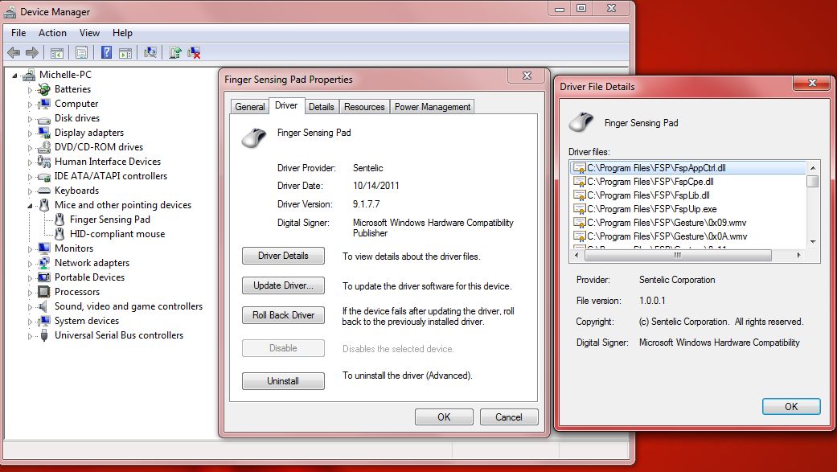Open the Help menu
The width and height of the screenshot is (837, 472).
[122, 33]
